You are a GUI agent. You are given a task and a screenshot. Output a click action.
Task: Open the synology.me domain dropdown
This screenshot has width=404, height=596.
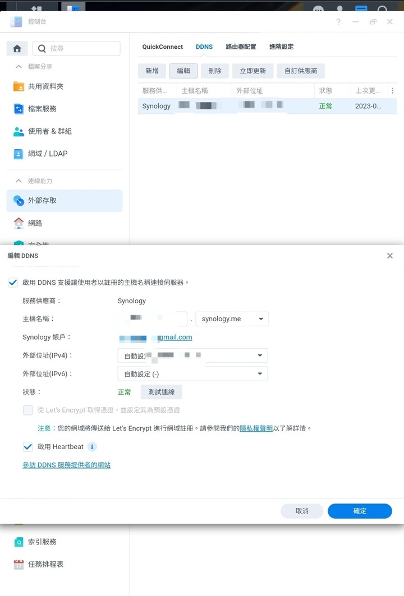(232, 319)
